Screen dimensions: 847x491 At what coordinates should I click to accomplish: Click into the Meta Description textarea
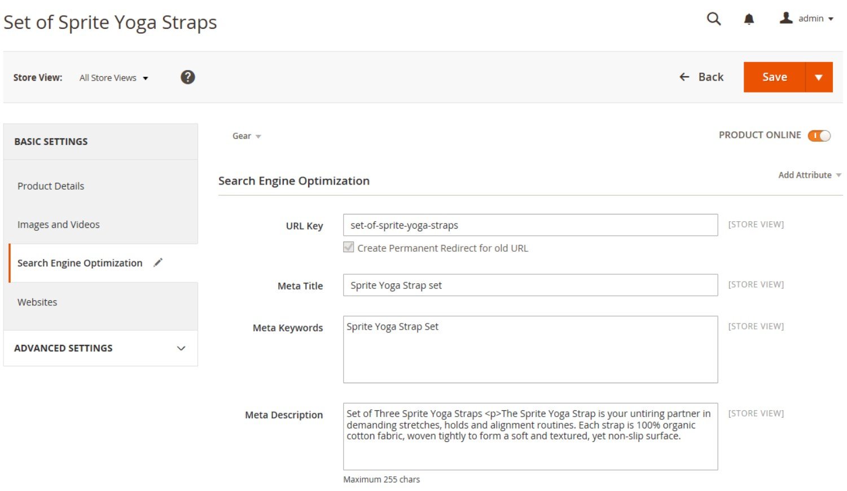coord(530,436)
